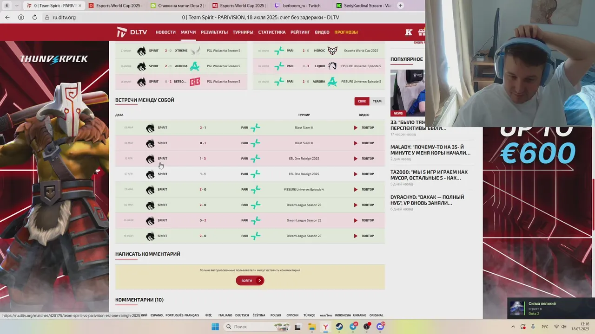Select ORIGINAL language link

(x=377, y=315)
